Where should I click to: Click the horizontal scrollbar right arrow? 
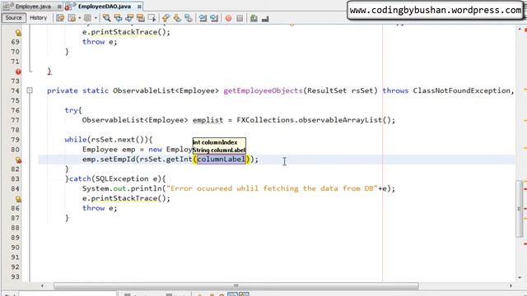511,286
